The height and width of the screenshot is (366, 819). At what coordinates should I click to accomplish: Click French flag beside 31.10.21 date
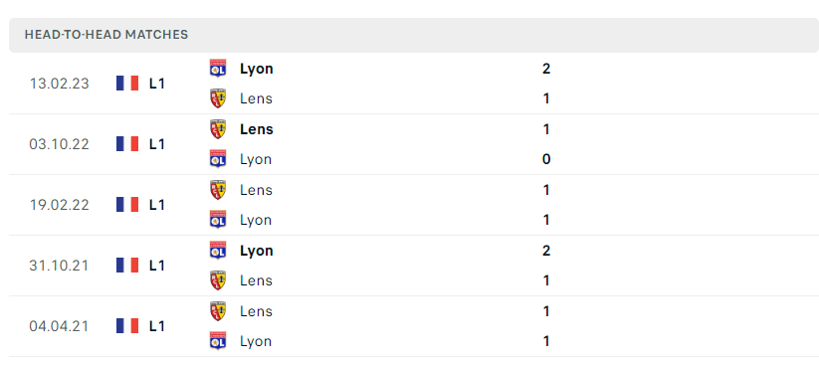(127, 266)
